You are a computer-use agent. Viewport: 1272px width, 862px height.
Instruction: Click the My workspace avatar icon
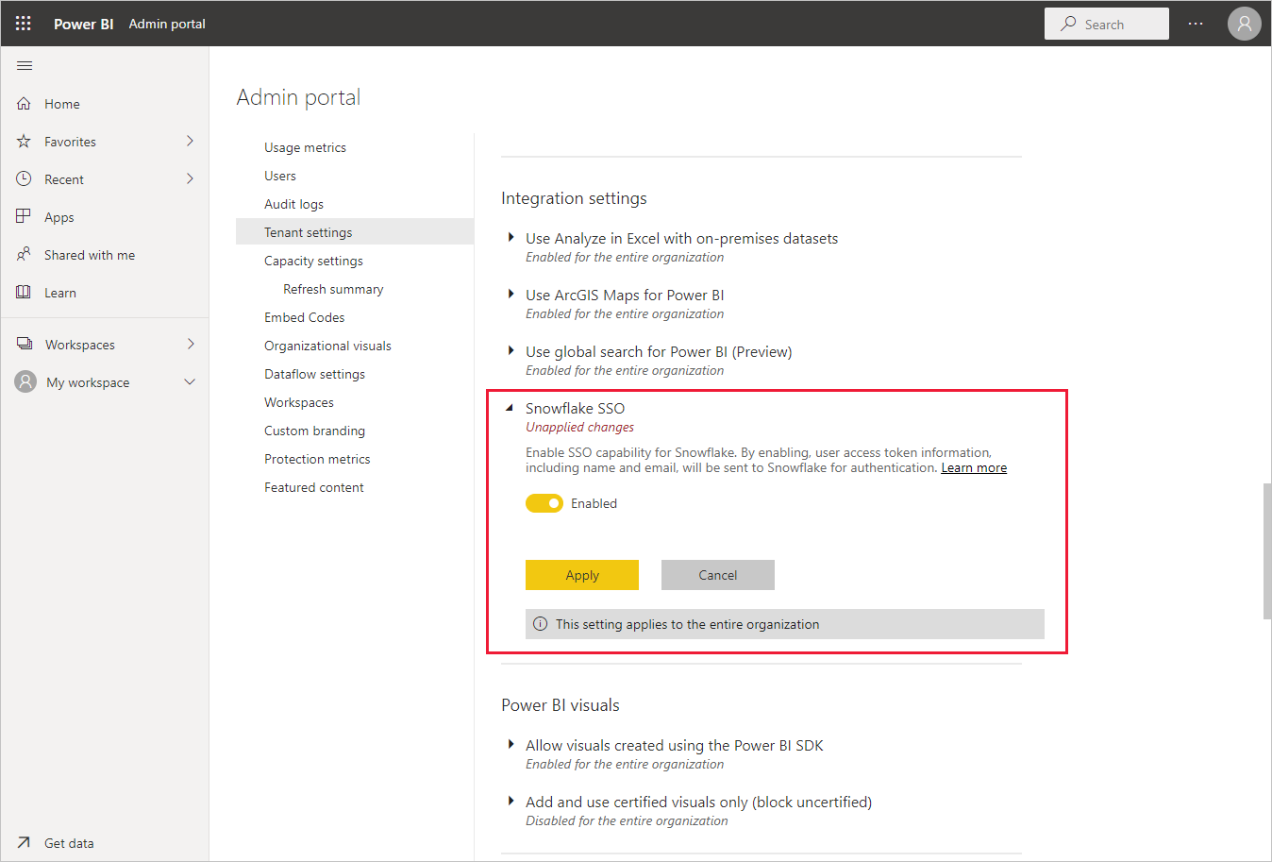click(x=25, y=381)
